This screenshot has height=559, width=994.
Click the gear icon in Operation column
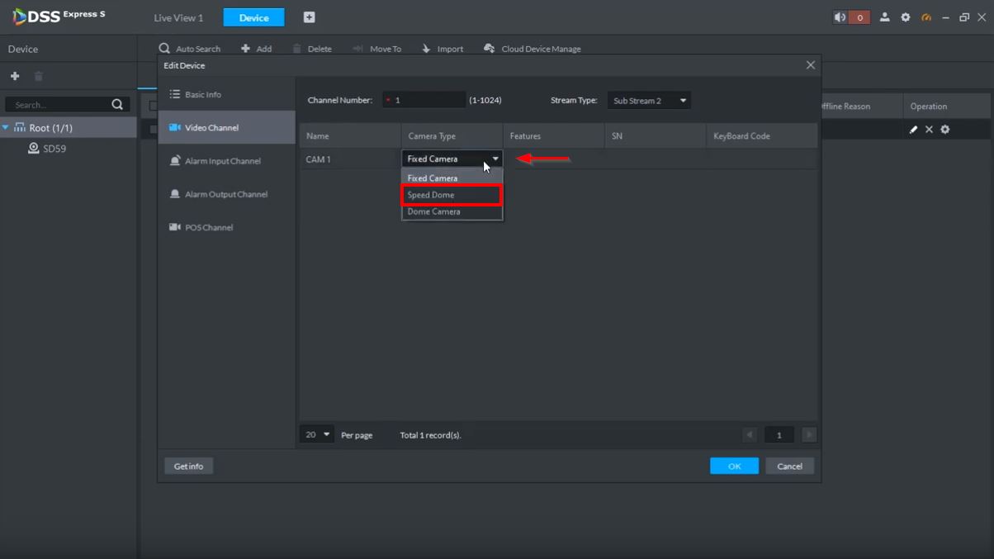pyautogui.click(x=945, y=130)
